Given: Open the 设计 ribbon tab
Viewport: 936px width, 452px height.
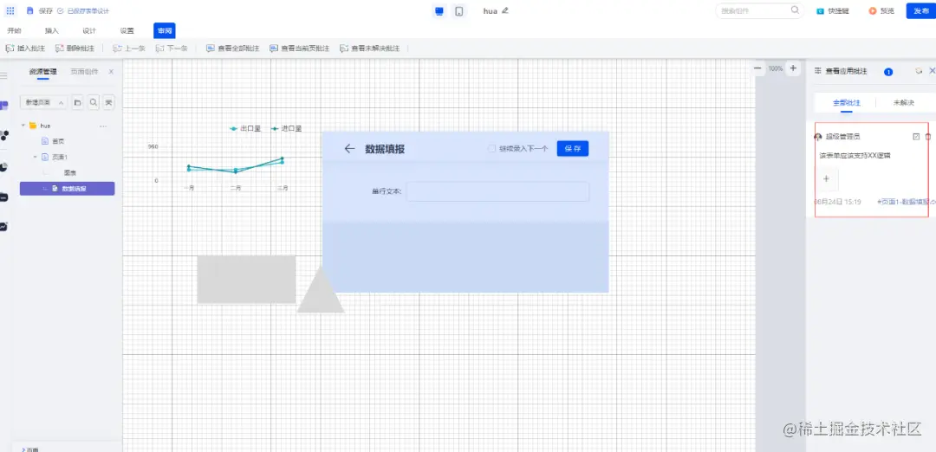Looking at the screenshot, I should 89,31.
